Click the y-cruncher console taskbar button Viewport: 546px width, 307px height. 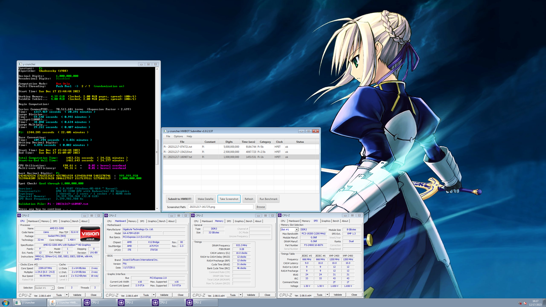[x=30, y=303]
